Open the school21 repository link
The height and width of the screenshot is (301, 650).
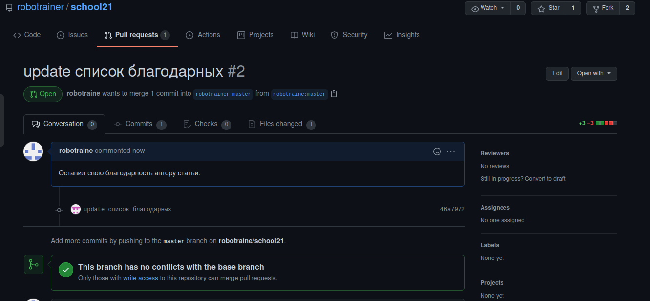click(91, 7)
